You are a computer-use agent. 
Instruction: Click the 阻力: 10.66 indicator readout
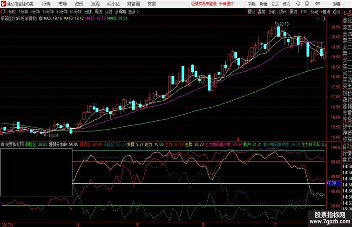tap(154, 144)
